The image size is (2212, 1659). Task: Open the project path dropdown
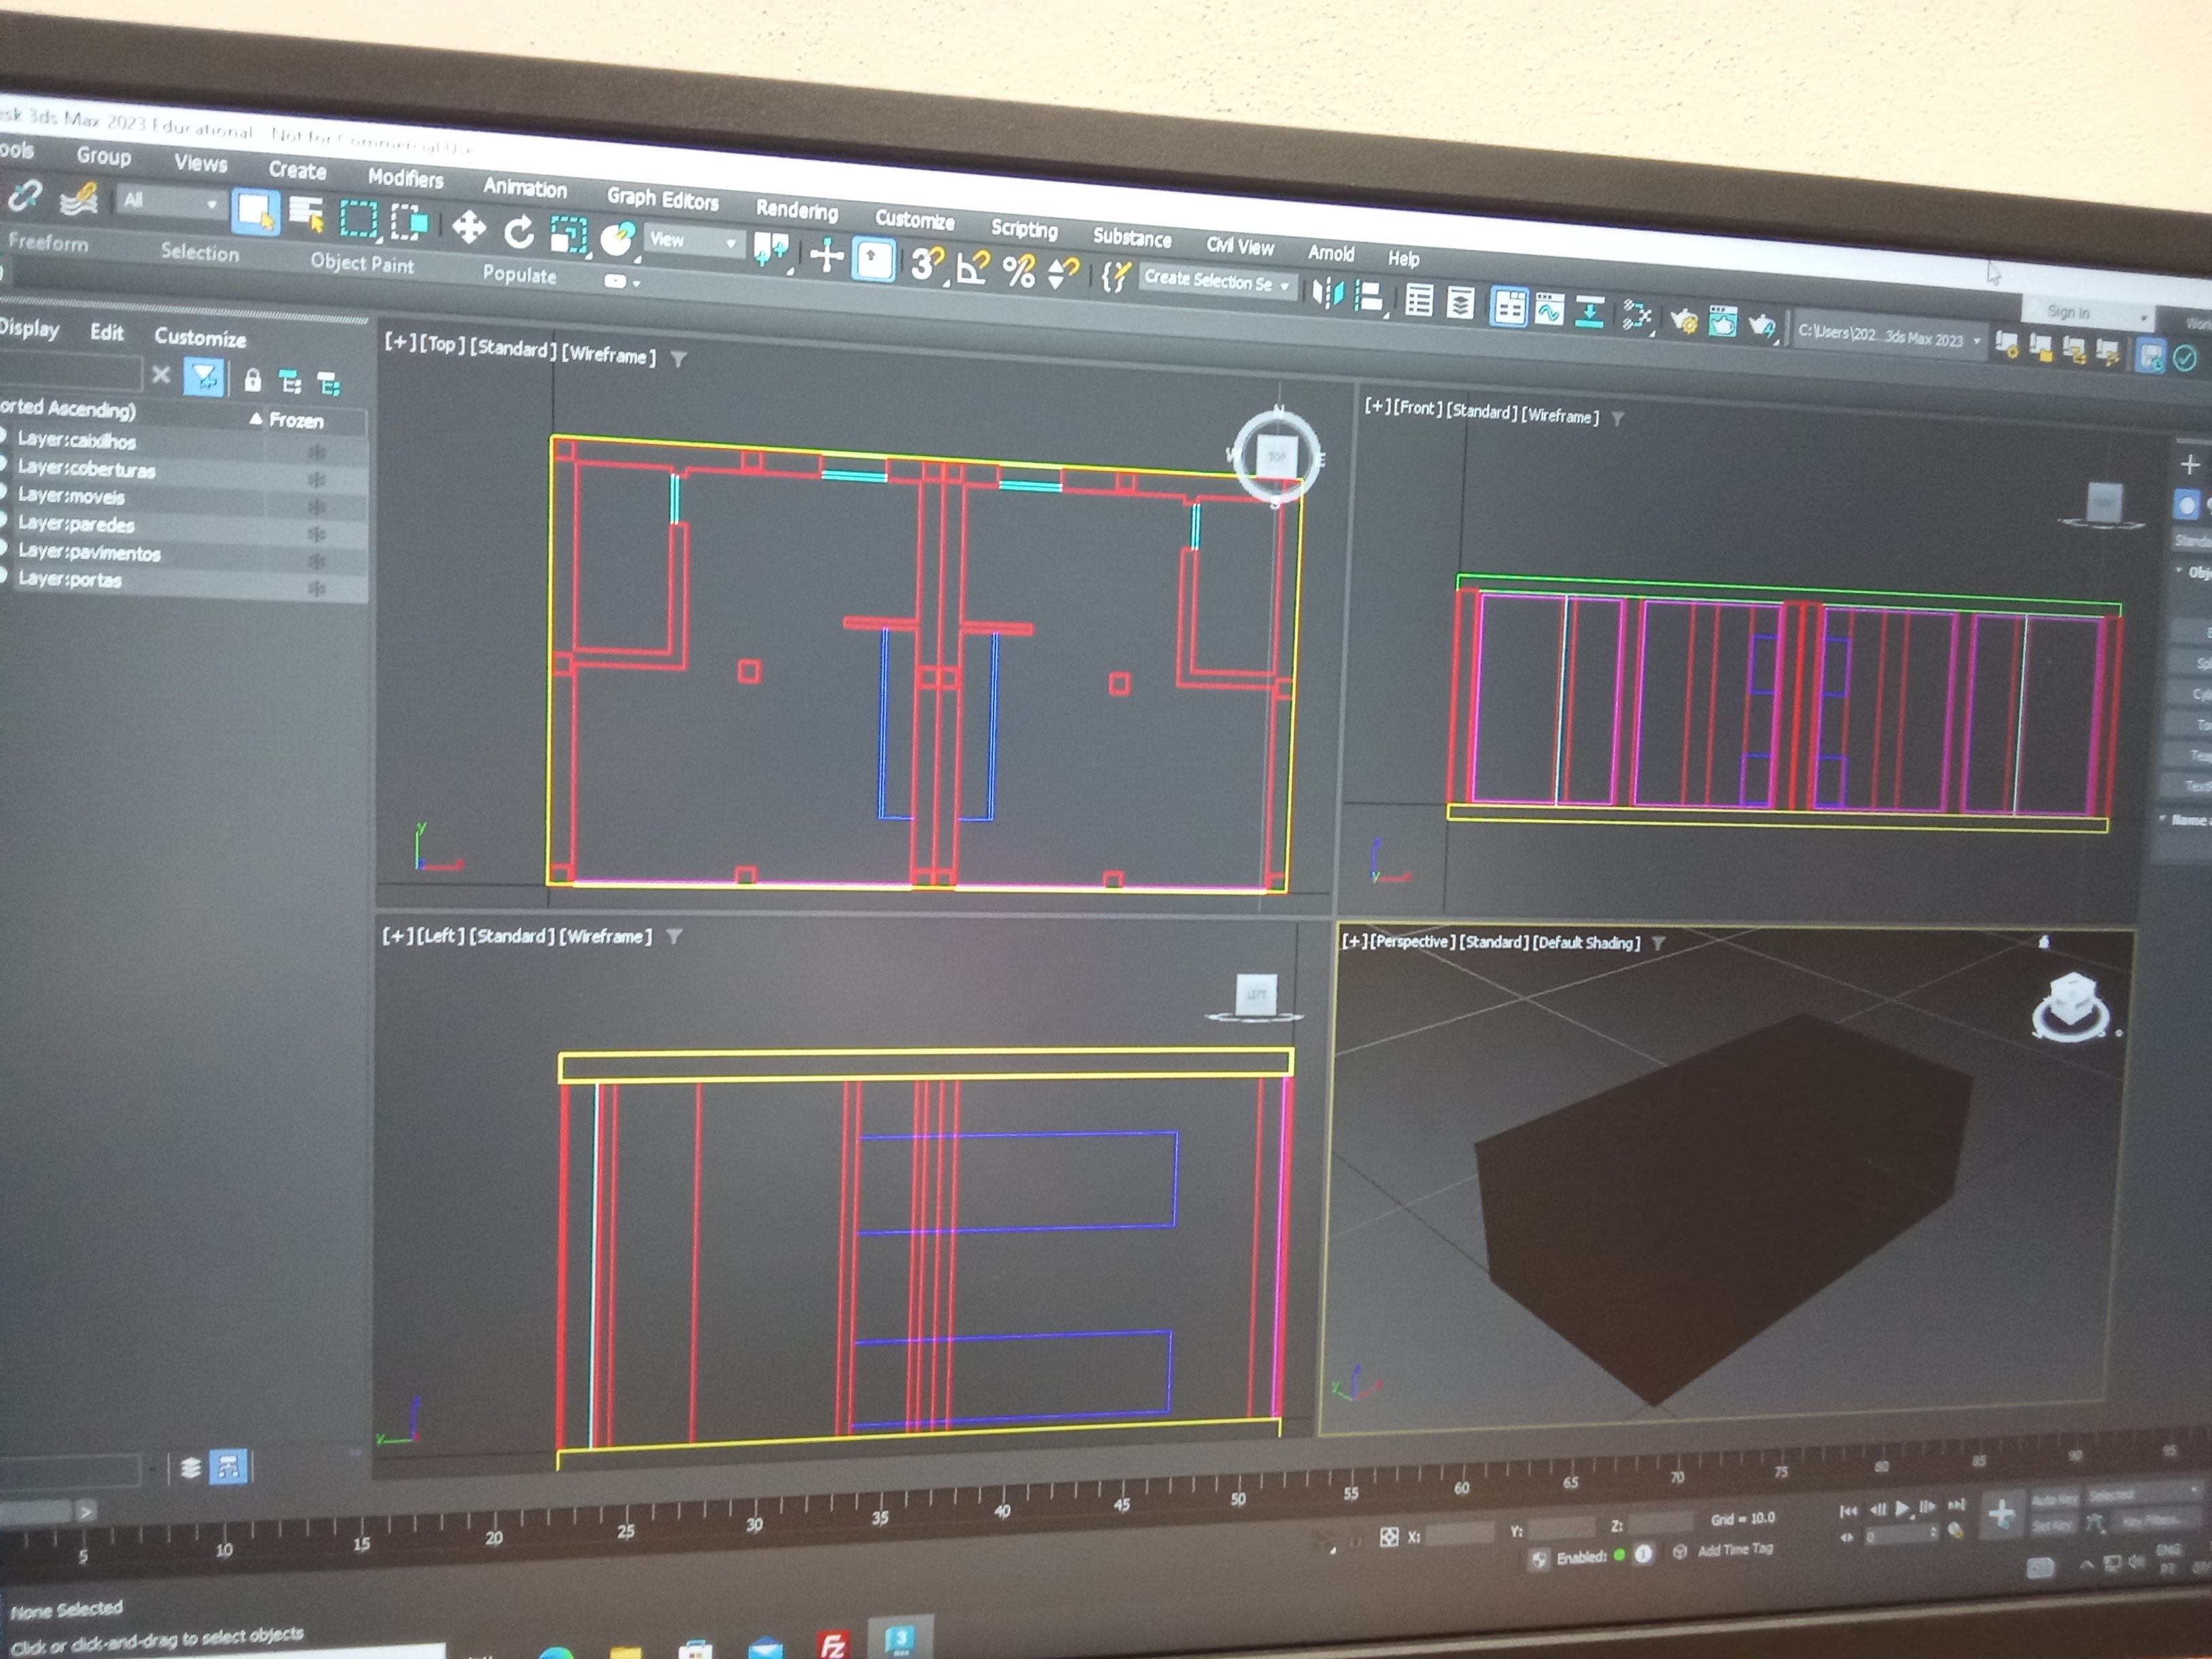(1889, 337)
